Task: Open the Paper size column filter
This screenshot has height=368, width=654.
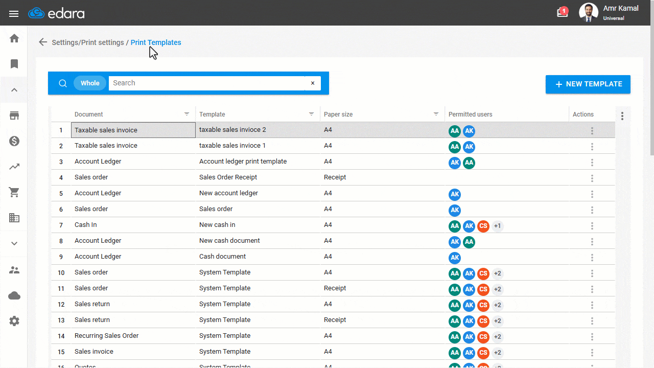Action: (x=436, y=114)
